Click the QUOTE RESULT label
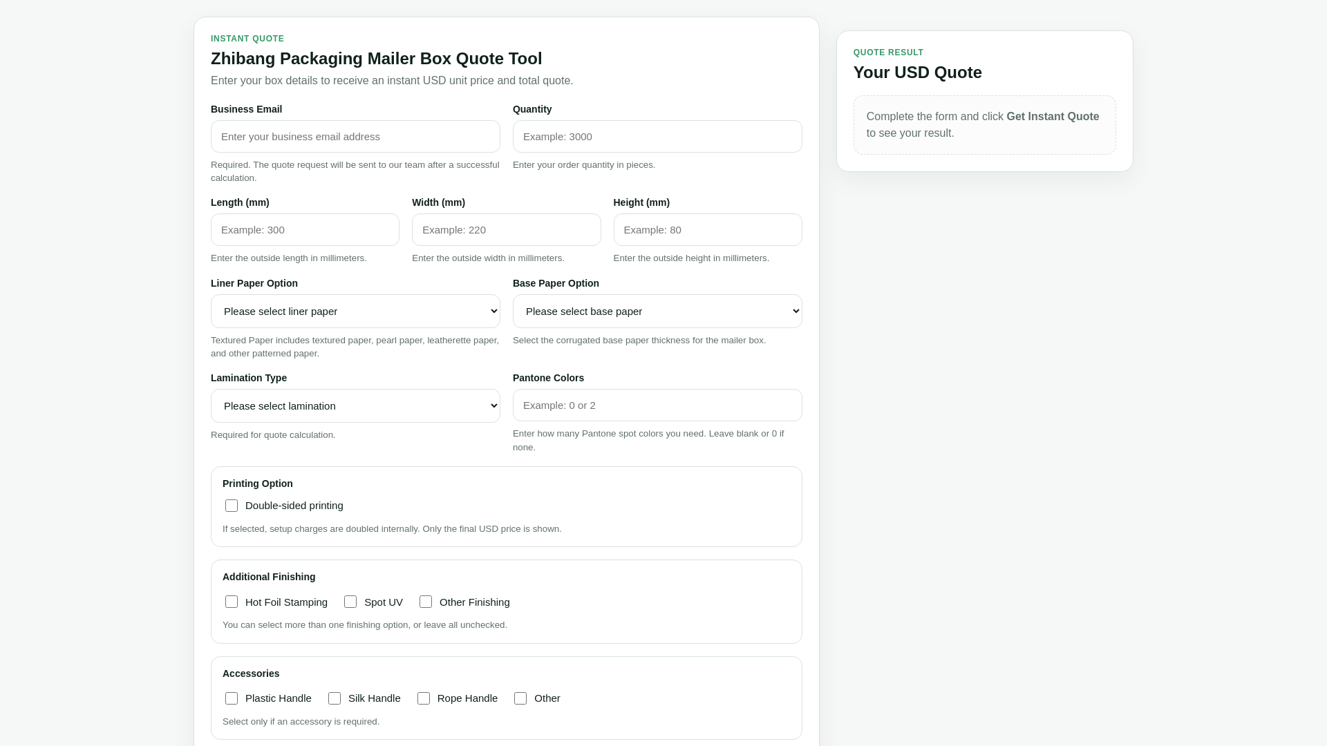The width and height of the screenshot is (1327, 746). point(888,52)
